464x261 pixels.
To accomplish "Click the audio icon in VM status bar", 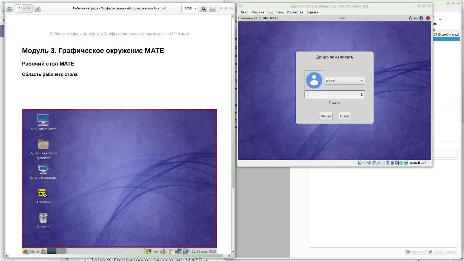I will [369, 163].
